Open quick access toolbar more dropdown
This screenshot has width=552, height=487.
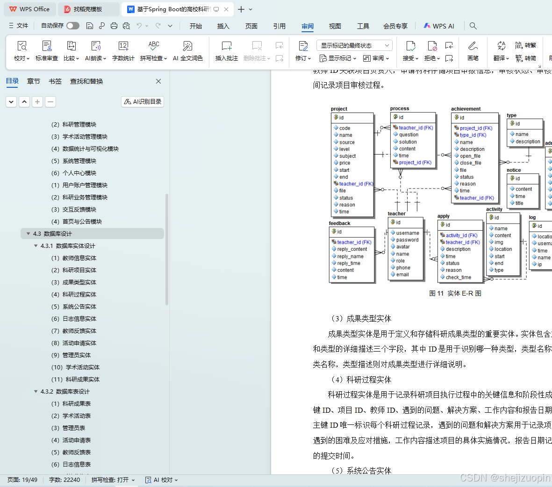click(x=170, y=26)
